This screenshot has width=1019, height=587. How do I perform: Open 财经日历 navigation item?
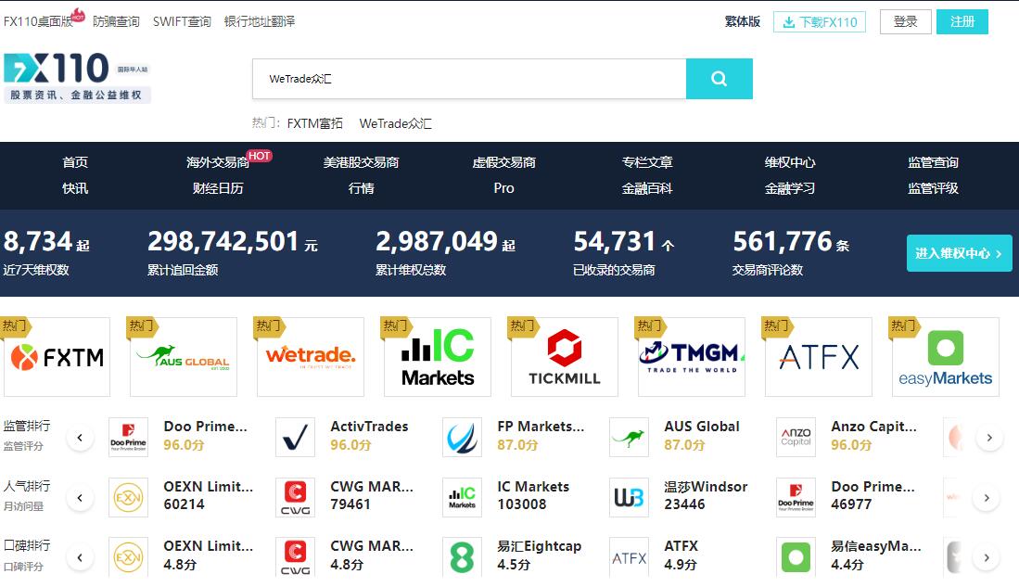[218, 188]
